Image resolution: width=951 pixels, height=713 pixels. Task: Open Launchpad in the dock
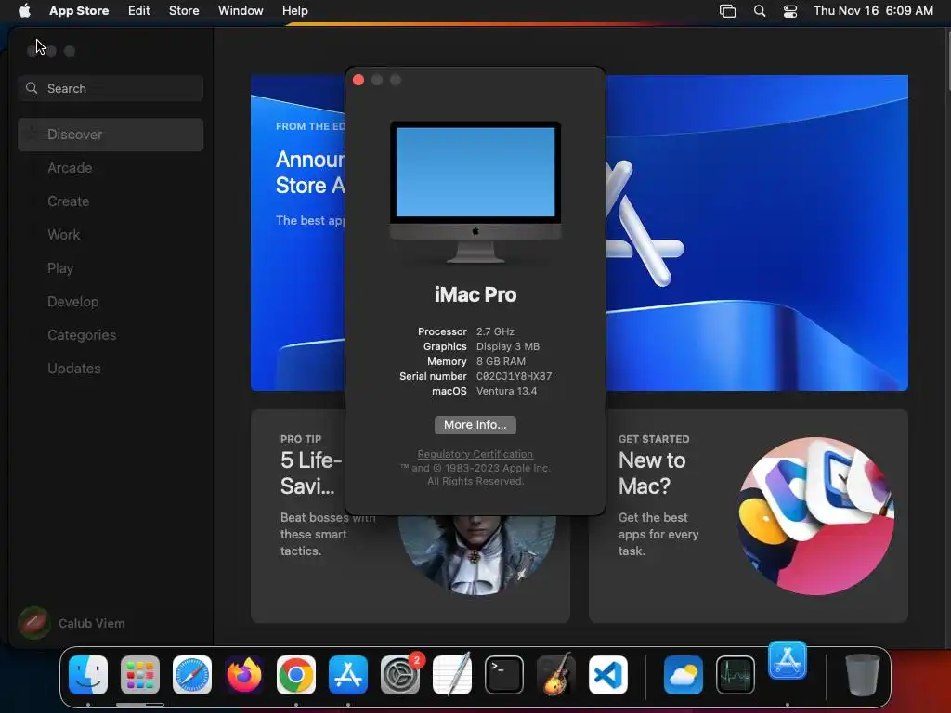click(x=140, y=675)
